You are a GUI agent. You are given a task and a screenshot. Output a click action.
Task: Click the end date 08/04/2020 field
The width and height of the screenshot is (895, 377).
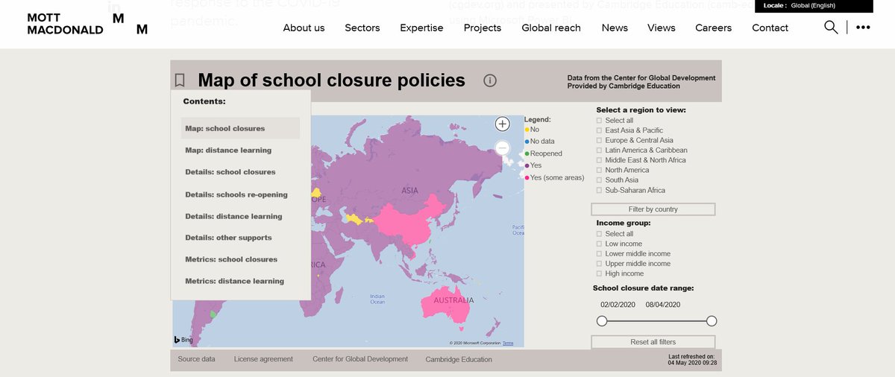[x=663, y=305]
